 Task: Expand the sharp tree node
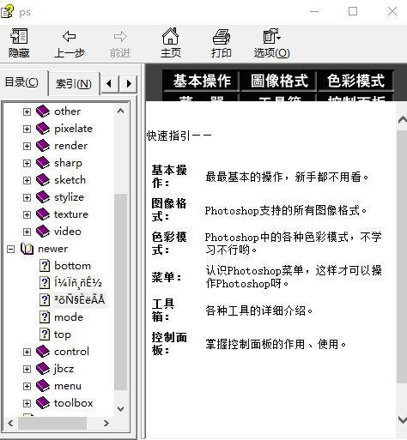click(27, 163)
